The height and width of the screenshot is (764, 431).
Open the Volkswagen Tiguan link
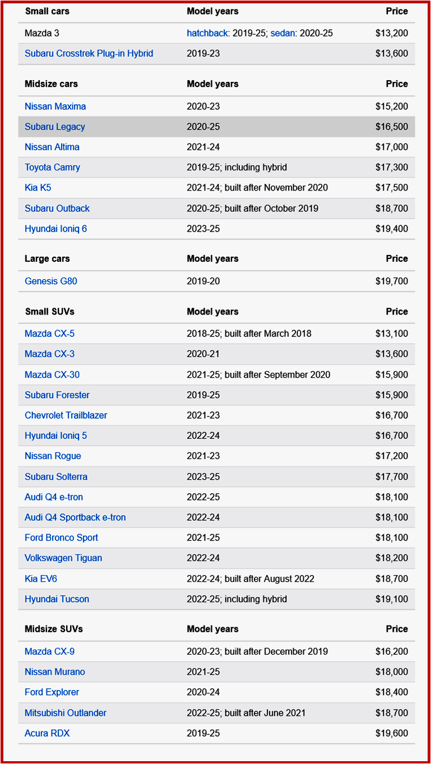tap(63, 558)
